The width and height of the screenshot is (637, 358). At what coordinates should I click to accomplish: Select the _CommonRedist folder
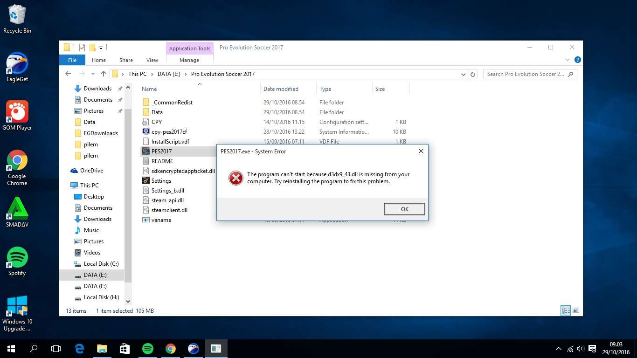pos(172,103)
